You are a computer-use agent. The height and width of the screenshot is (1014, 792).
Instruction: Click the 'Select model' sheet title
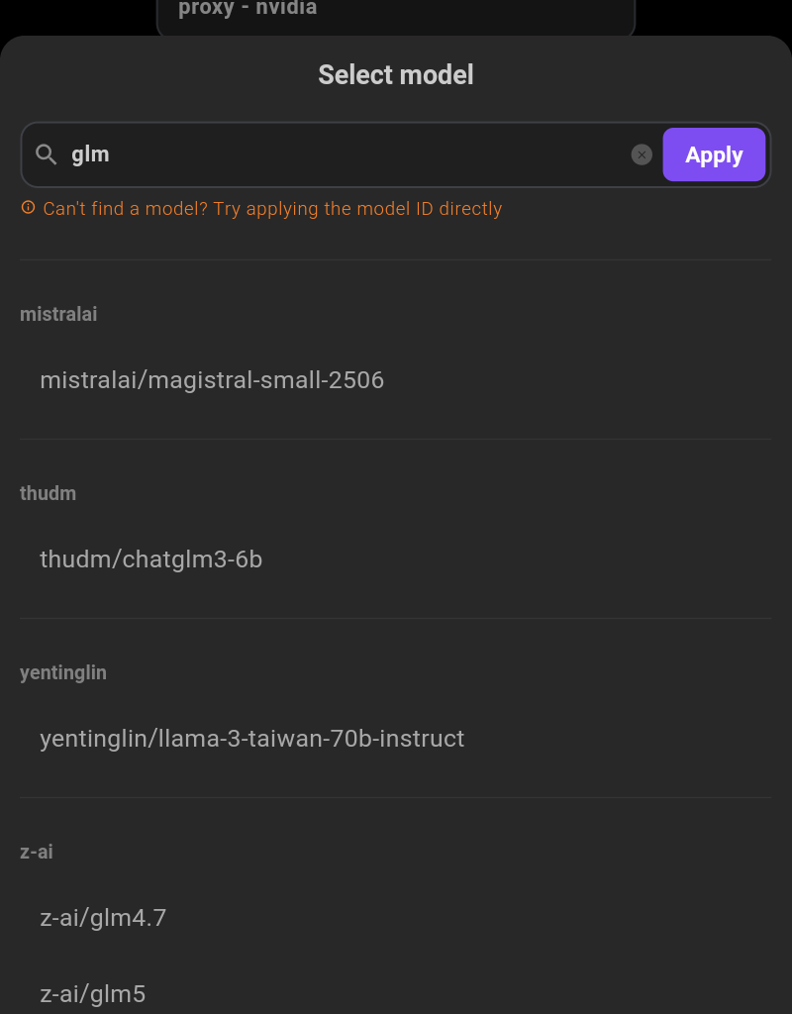[x=396, y=74]
